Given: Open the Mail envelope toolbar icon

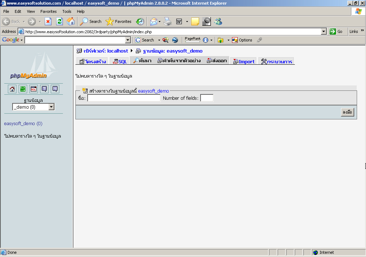Looking at the screenshot, I should click(x=154, y=21).
